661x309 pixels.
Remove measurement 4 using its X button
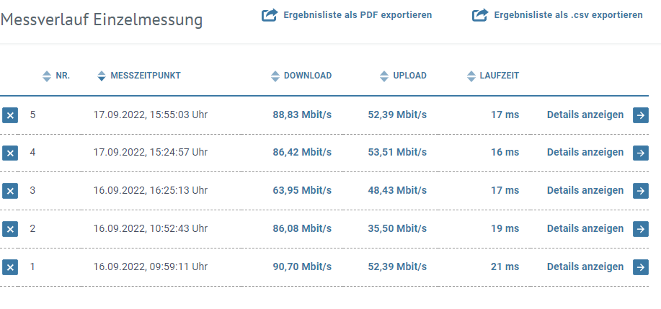coord(10,153)
